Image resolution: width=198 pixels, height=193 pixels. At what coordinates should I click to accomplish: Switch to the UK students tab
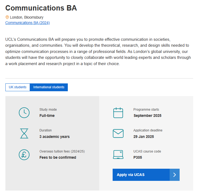pos(18,87)
